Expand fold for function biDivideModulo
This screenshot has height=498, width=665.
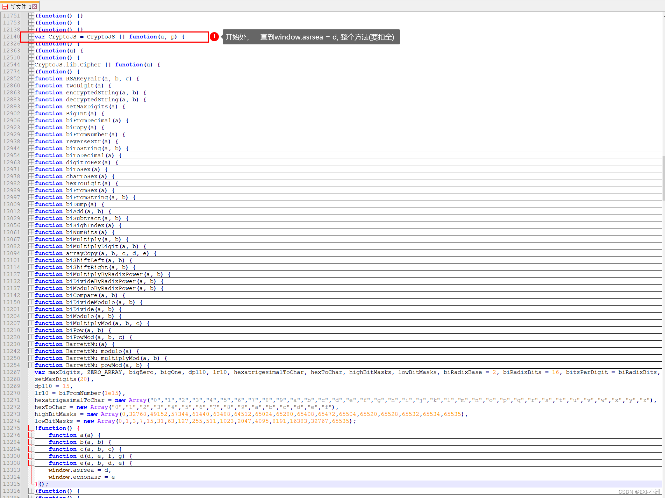pos(31,302)
